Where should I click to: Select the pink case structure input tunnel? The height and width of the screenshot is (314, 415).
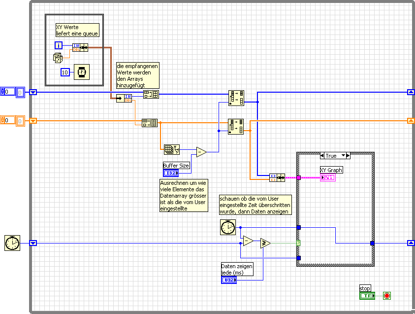coord(298,178)
